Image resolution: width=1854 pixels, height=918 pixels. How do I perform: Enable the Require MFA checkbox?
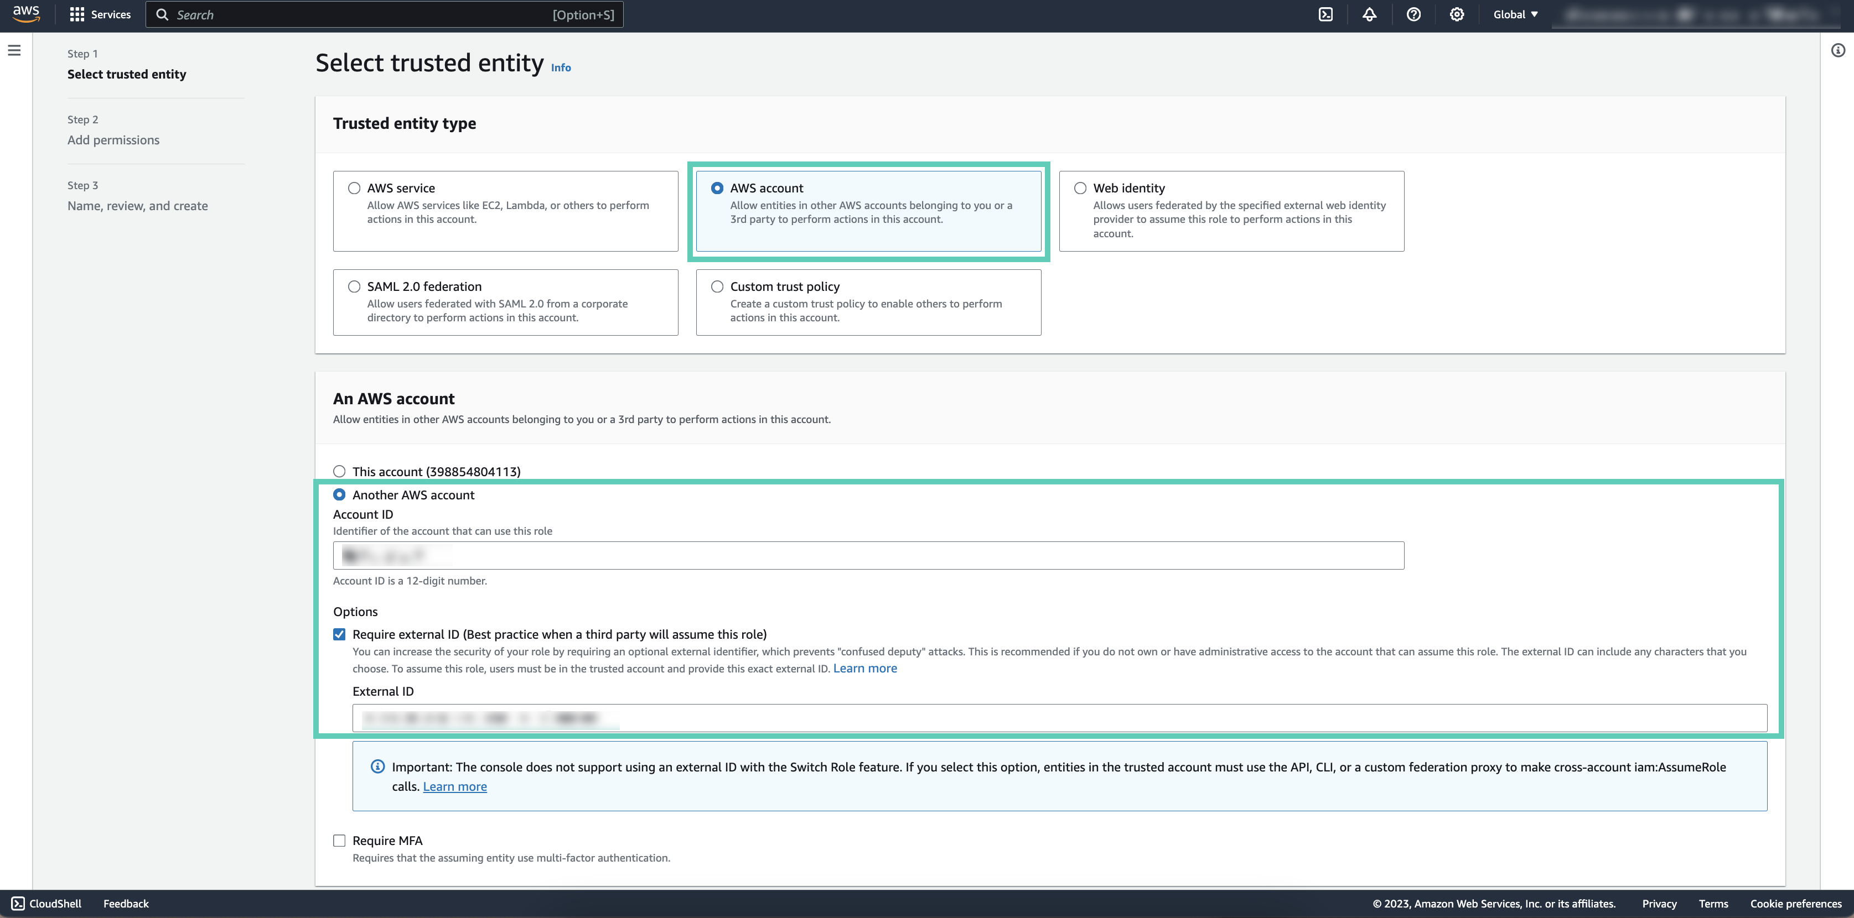coord(339,840)
